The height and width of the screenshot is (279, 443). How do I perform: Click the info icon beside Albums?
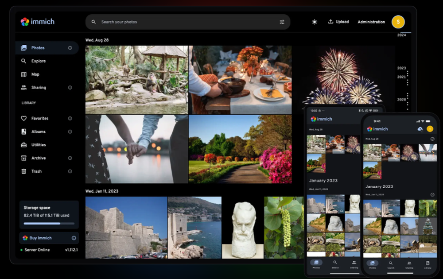[70, 132]
